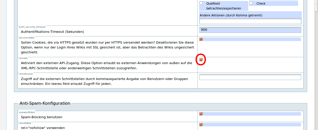
Task: Click the Authentifikations-Timeout (Sekunden) label
Action: tap(52, 32)
